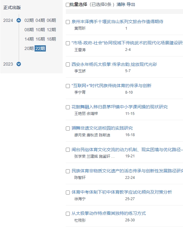Select checkbox for 泉州丰泽携手十堰武当山 article
Viewport: 183px width, 227px height.
pyautogui.click(x=68, y=22)
